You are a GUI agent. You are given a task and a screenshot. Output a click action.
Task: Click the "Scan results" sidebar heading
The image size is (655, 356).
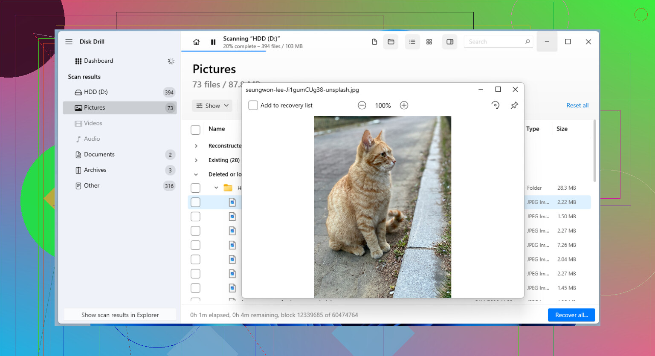point(84,77)
